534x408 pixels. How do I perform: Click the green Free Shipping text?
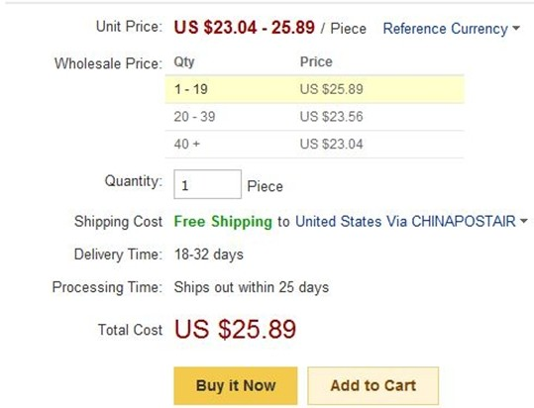[223, 222]
